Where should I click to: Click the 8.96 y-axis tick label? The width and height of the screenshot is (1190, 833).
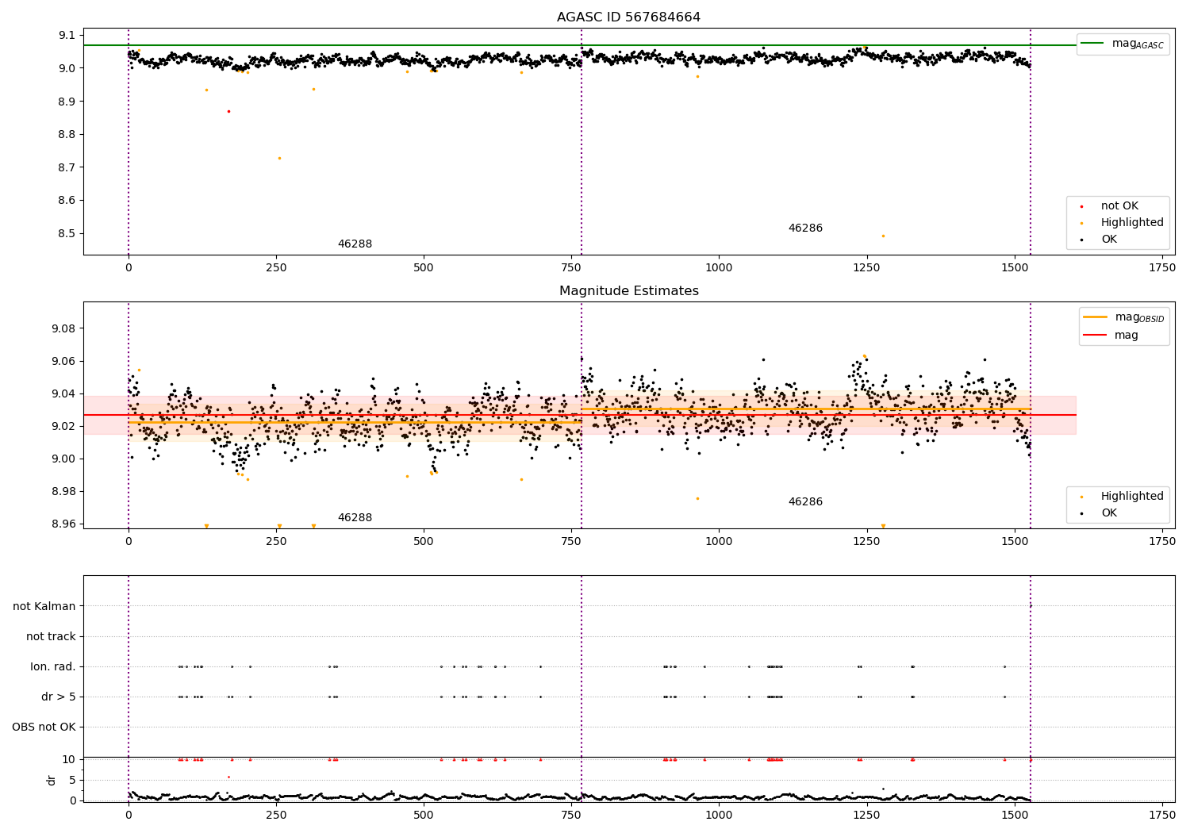[x=64, y=524]
